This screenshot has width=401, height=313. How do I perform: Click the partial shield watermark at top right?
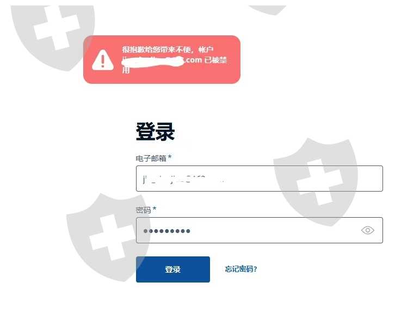click(267, 10)
